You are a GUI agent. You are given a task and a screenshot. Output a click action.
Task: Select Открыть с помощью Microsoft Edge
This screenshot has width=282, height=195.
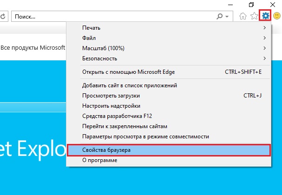(169, 72)
